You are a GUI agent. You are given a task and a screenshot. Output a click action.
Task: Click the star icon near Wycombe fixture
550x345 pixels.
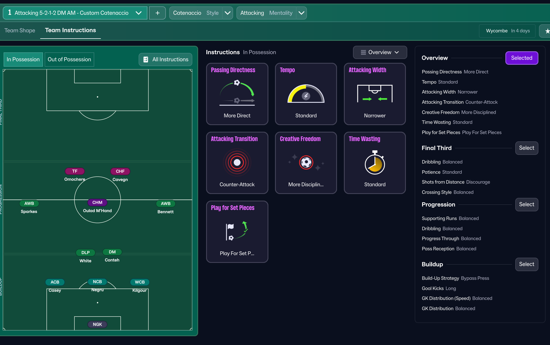[547, 31]
